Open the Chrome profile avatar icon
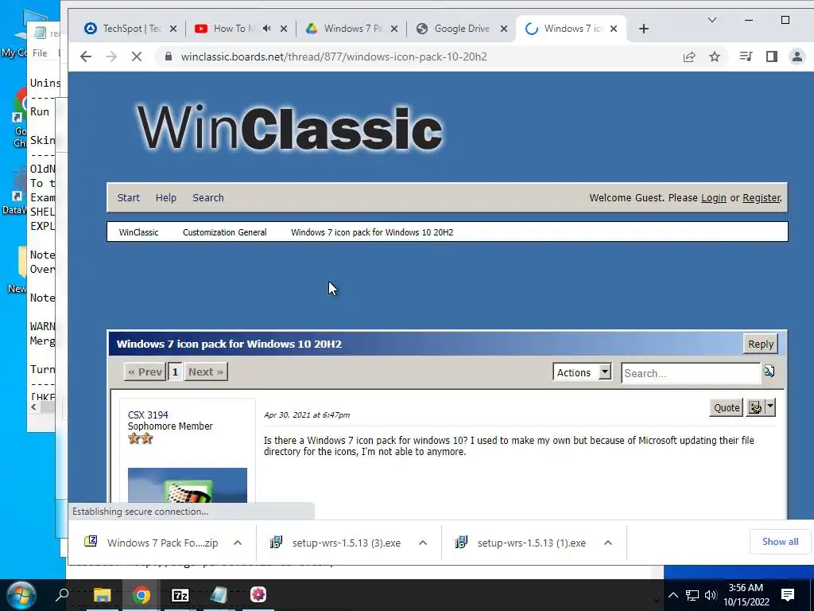The width and height of the screenshot is (814, 611). [x=797, y=56]
